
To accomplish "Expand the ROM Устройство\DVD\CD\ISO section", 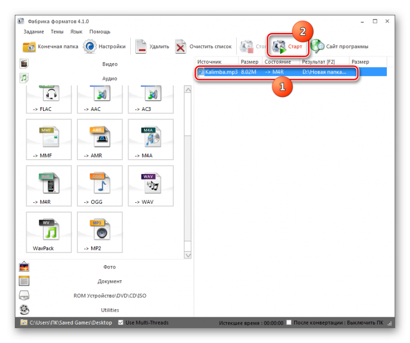I will (110, 296).
